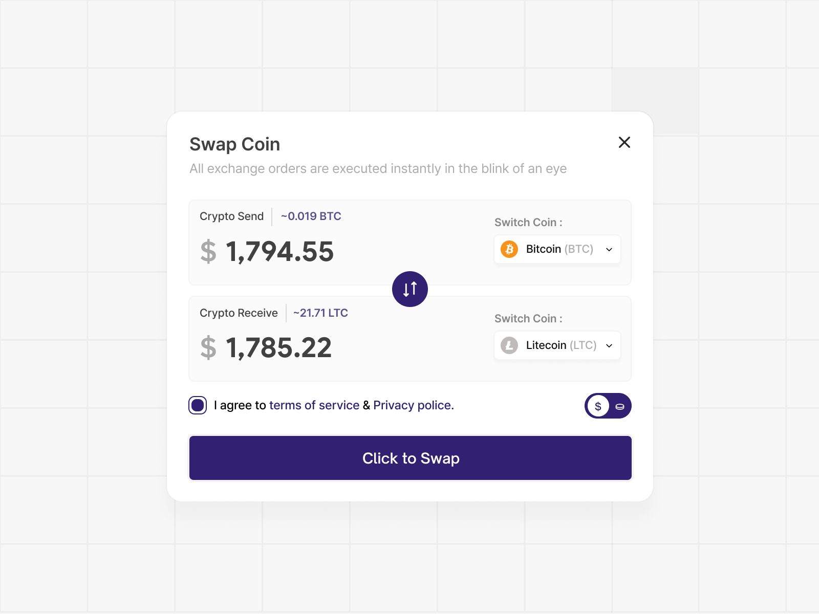Click the Litecoin icon in Switch Coin selector
The width and height of the screenshot is (819, 614).
(x=509, y=345)
